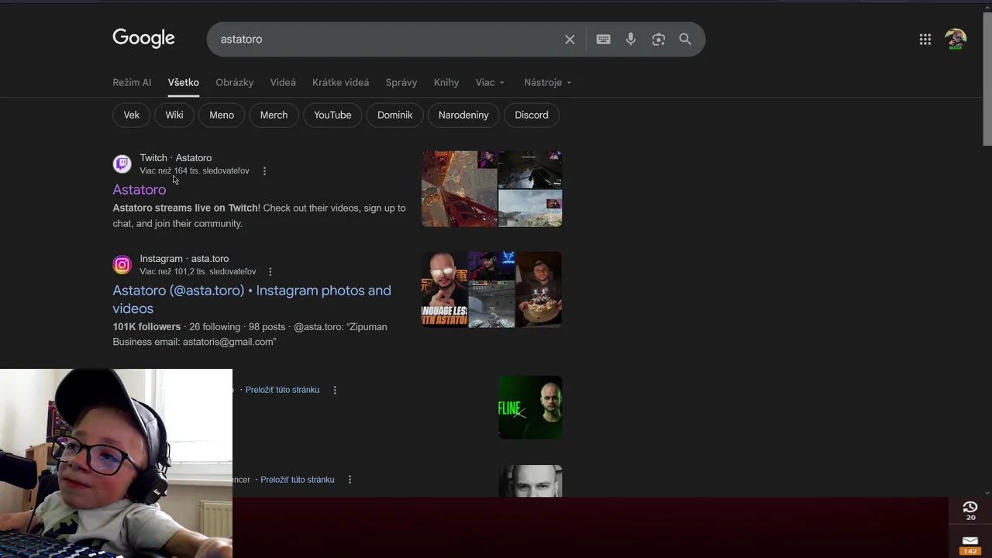Viewport: 992px width, 558px height.
Task: Click 'Viac než 101,2 tis. sledovateľov' text
Action: point(198,271)
